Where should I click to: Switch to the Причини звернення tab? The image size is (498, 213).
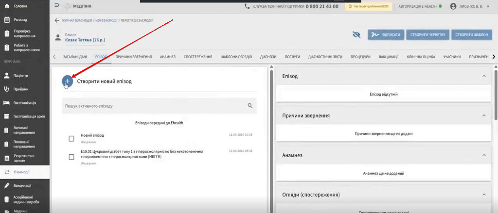133,57
